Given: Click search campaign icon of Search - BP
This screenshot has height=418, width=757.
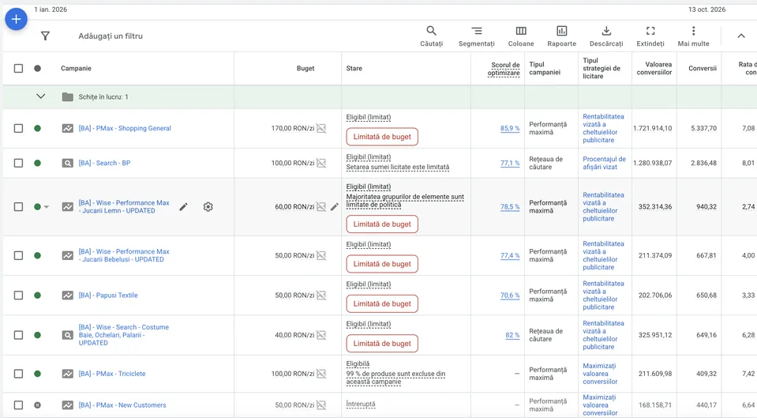Looking at the screenshot, I should click(68, 164).
